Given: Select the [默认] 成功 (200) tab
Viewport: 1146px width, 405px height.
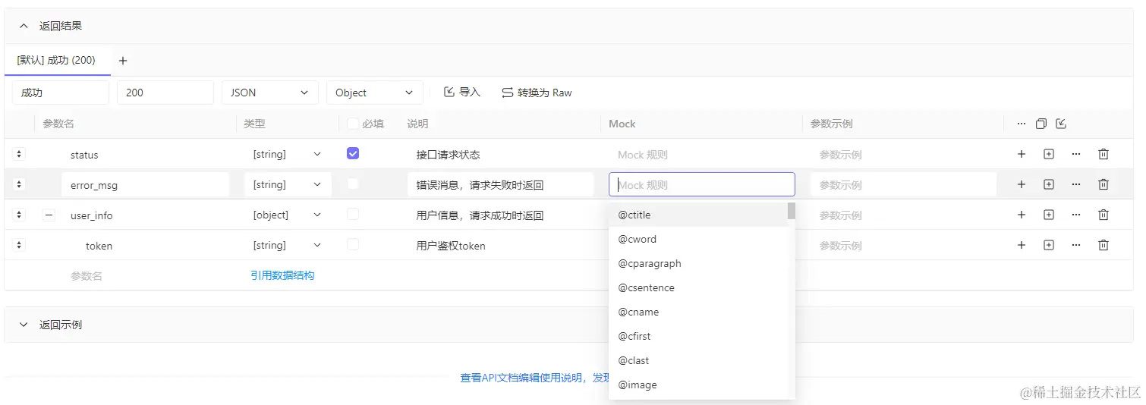Looking at the screenshot, I should pos(57,60).
